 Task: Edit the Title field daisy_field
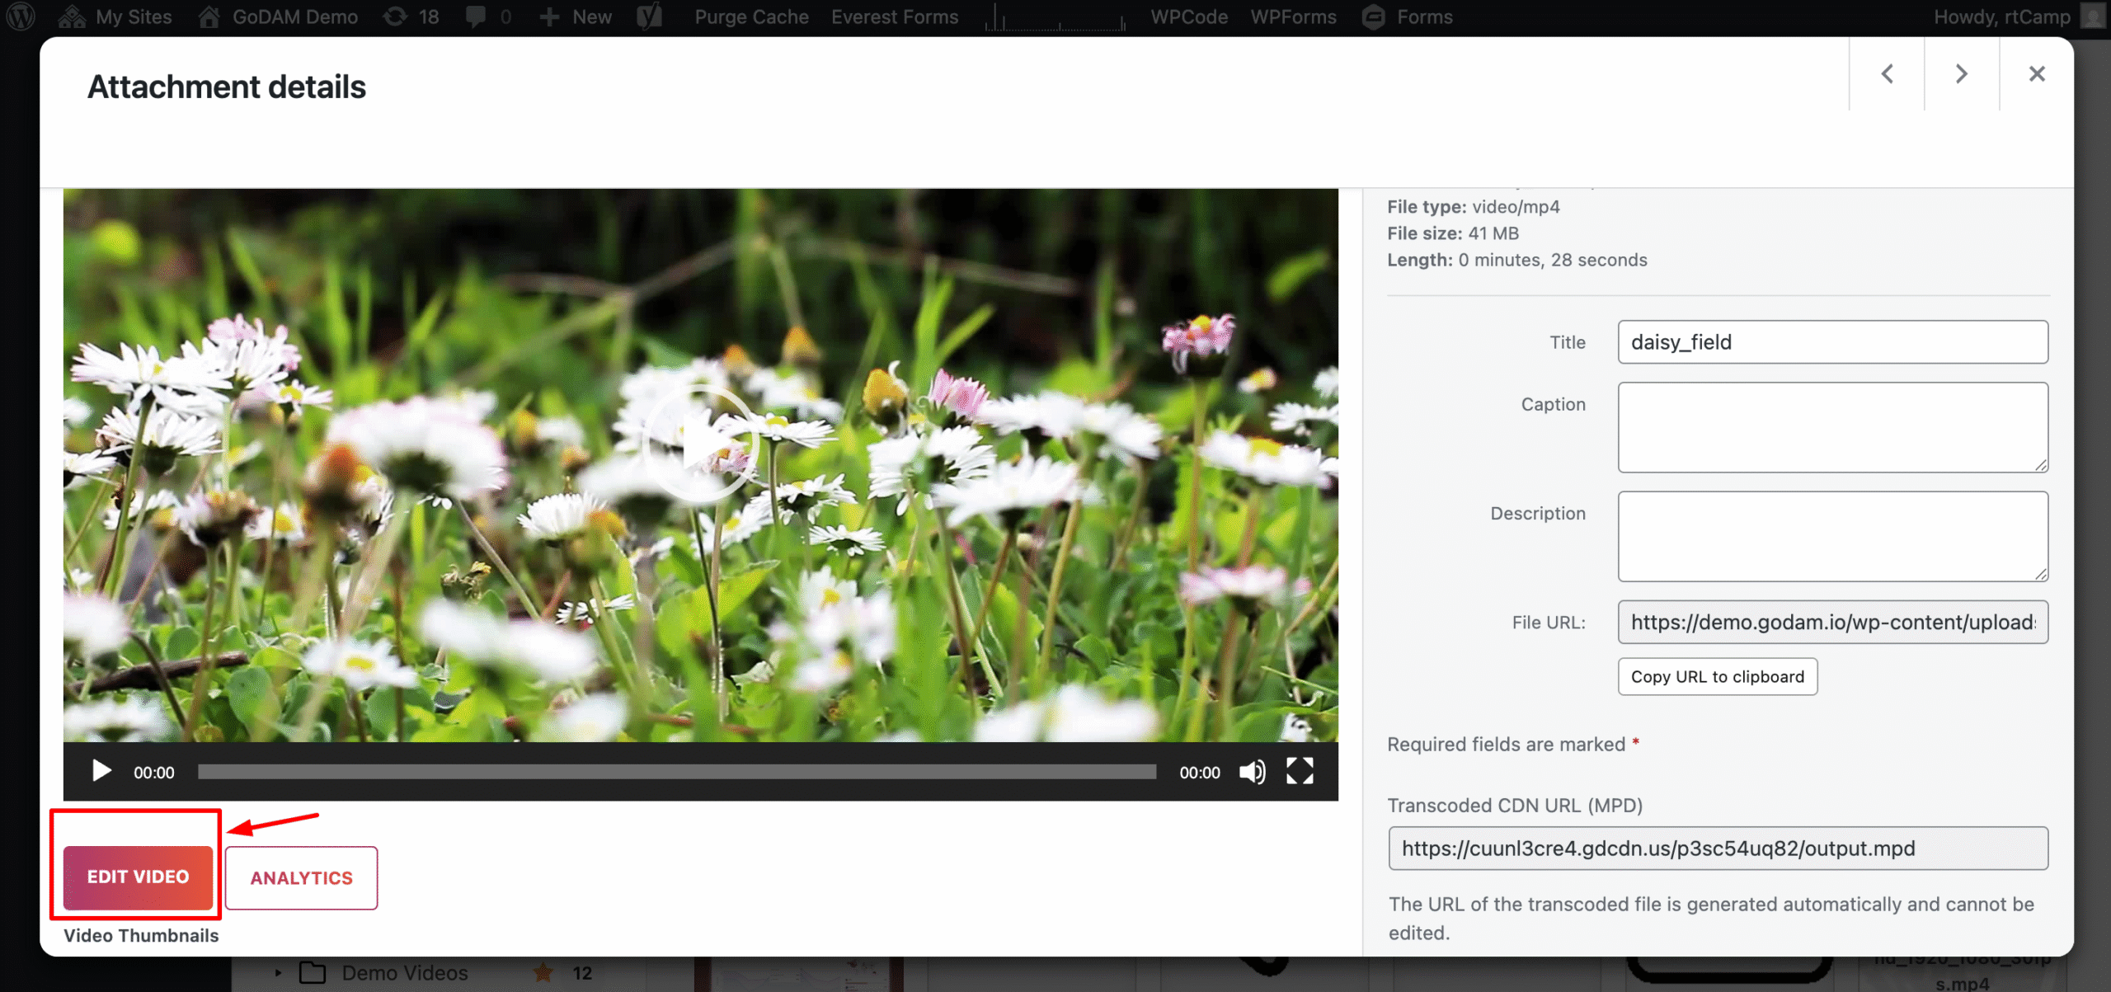point(1832,341)
